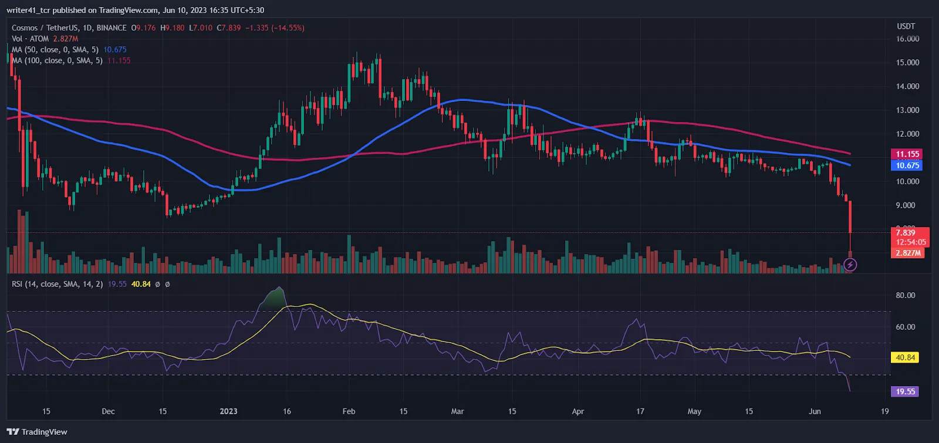Open the Cosmos / TetherUS symbol title
The height and width of the screenshot is (443, 939).
69,28
